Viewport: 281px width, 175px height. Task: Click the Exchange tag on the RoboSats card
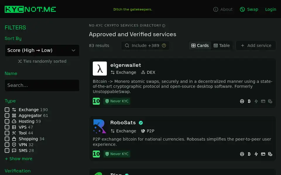pos(123,131)
